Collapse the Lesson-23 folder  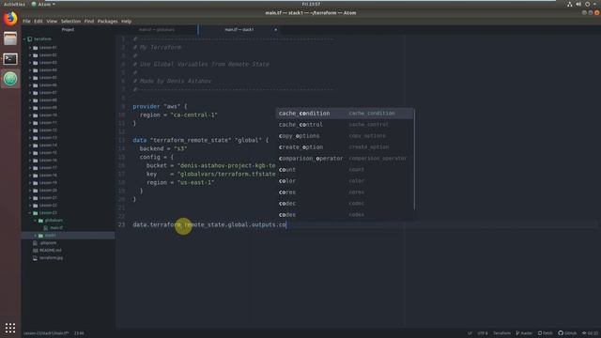coord(30,213)
